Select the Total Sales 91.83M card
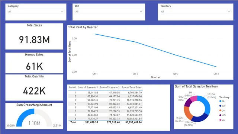This screenshot has height=134, width=238. (34, 36)
